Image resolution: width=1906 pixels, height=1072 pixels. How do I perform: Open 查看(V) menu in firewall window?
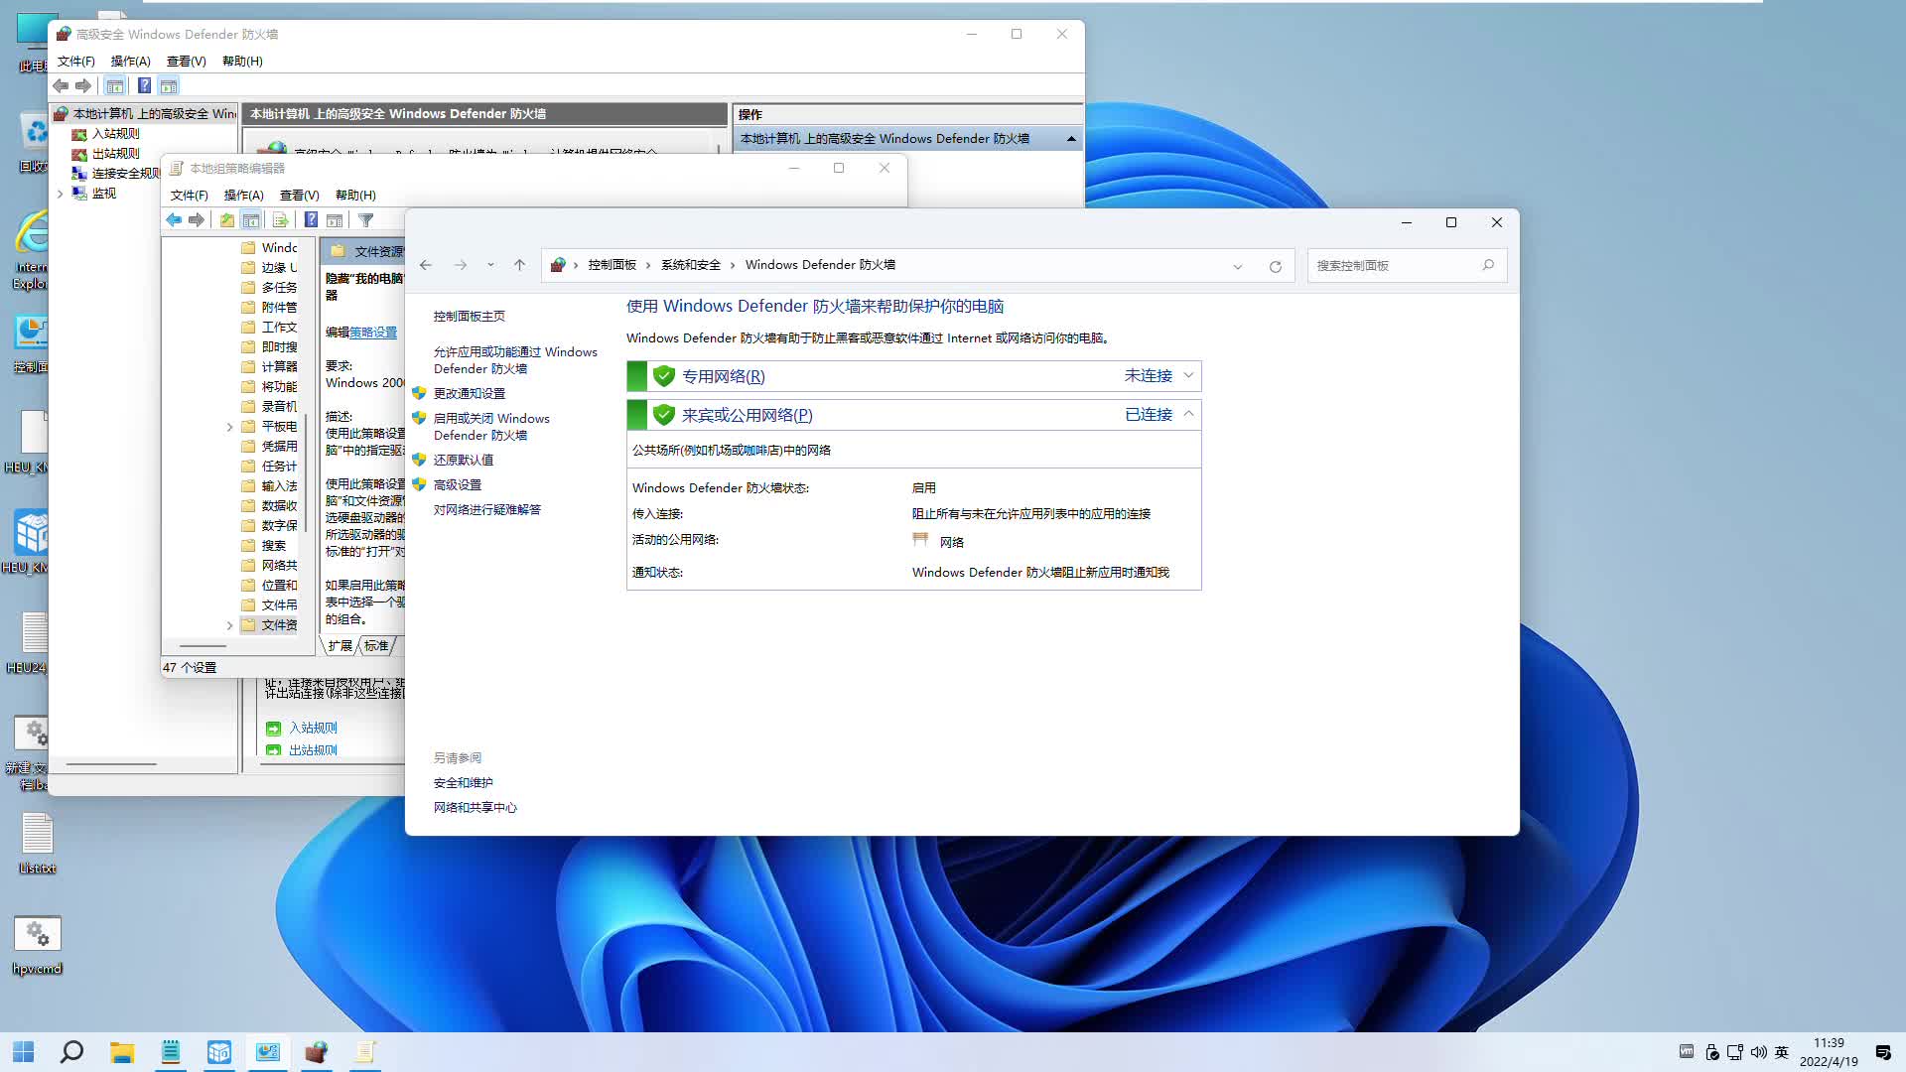pyautogui.click(x=187, y=62)
